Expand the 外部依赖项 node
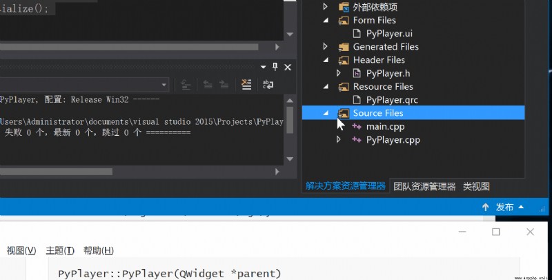 tap(325, 6)
